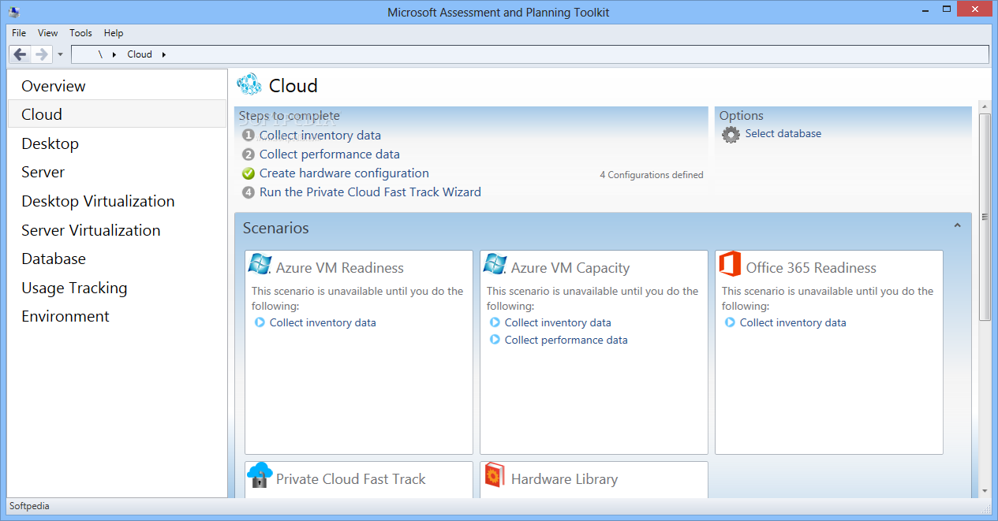Click the vertical scrollbar up arrow
998x521 pixels.
pyautogui.click(x=985, y=106)
